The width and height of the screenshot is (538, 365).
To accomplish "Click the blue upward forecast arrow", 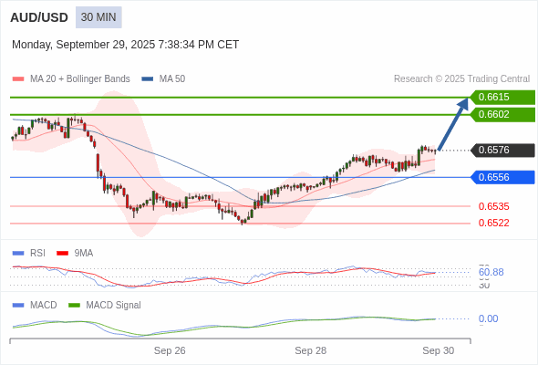I will click(453, 124).
